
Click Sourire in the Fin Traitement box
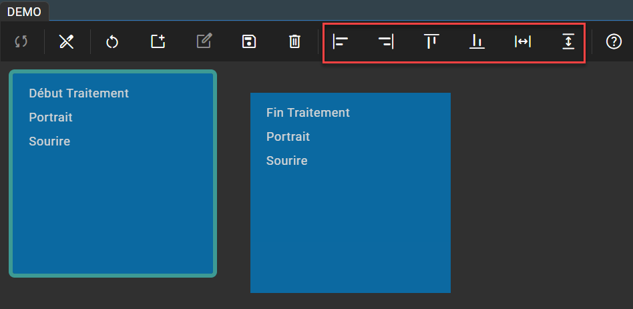(286, 161)
